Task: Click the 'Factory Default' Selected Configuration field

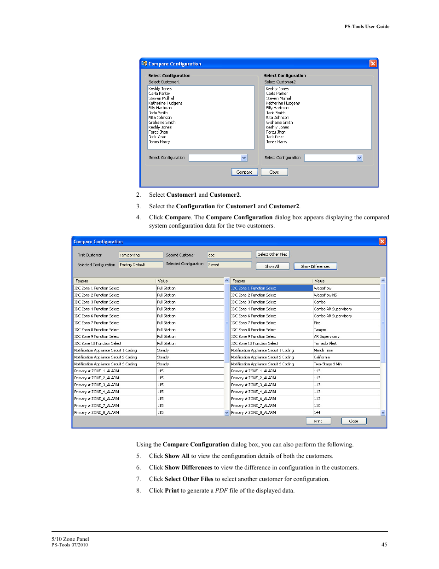Action: click(x=141, y=264)
